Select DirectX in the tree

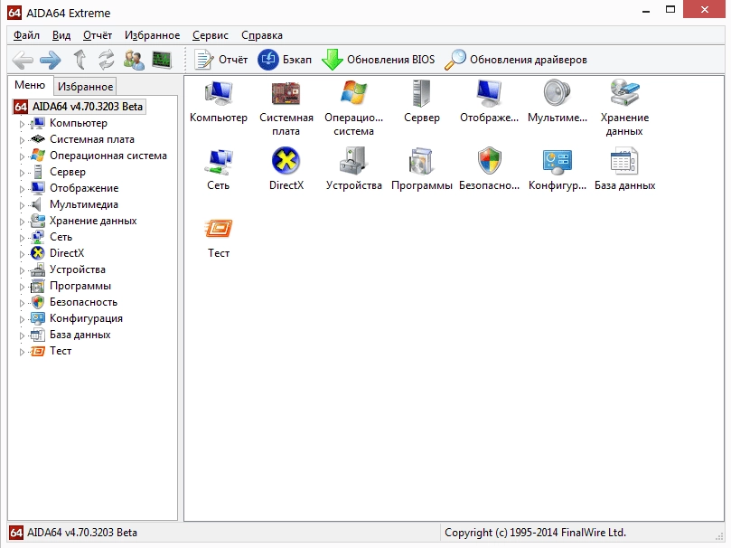(67, 253)
